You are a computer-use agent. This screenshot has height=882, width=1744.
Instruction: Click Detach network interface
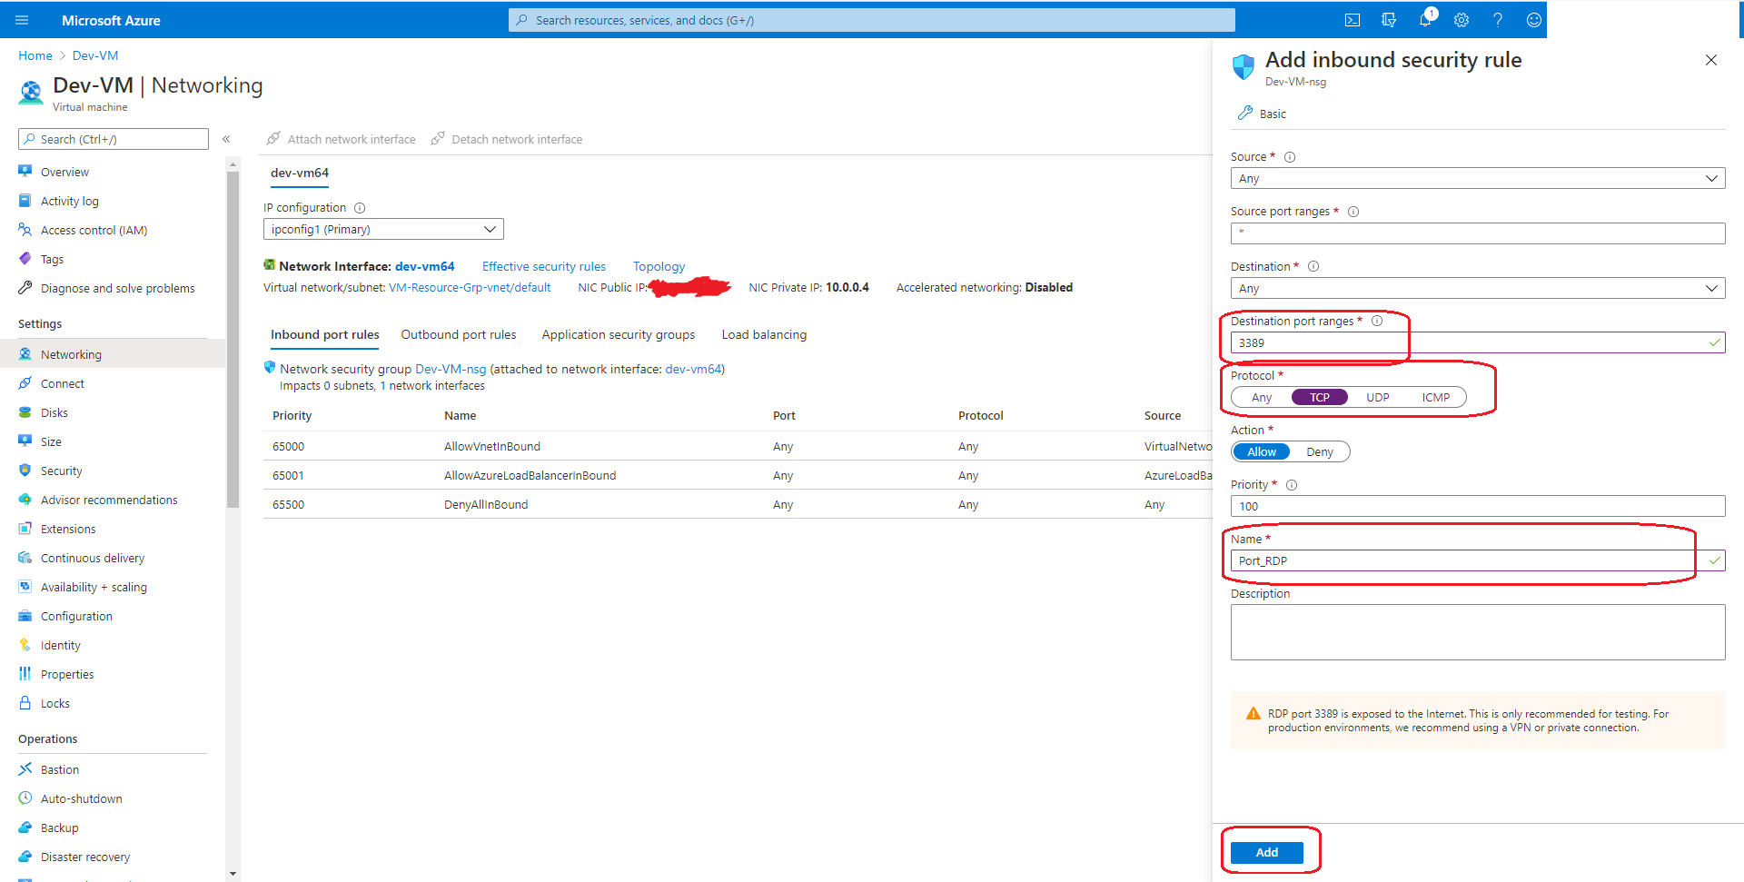pos(507,139)
